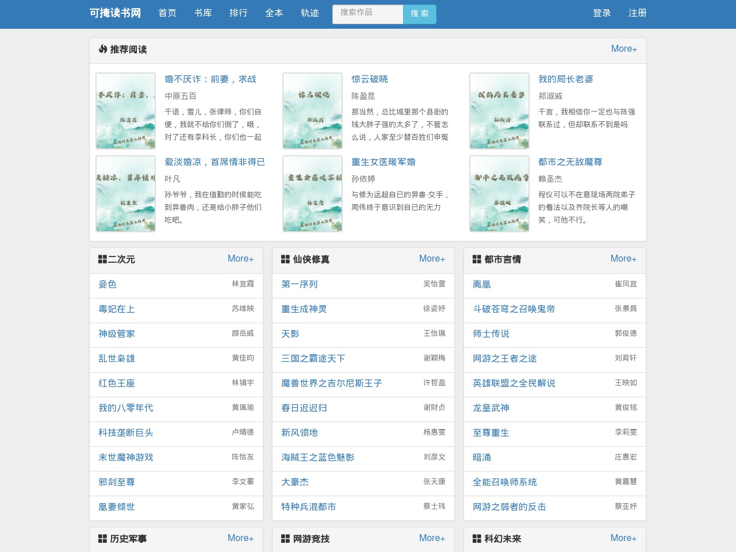Image resolution: width=736 pixels, height=552 pixels.
Task: Click the flame icon beside 推荐阅读
Action: click(x=103, y=49)
